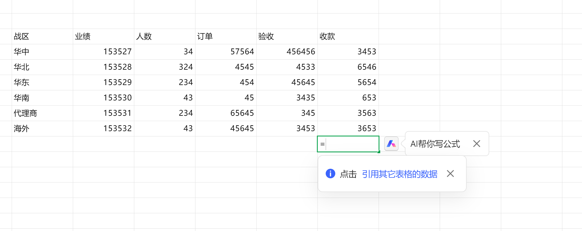Click cell with value 153529
Screen dimensions: 582x231
[x=103, y=82]
